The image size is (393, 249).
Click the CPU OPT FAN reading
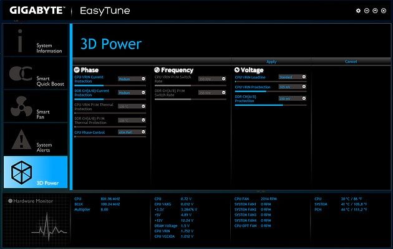[x=266, y=226]
